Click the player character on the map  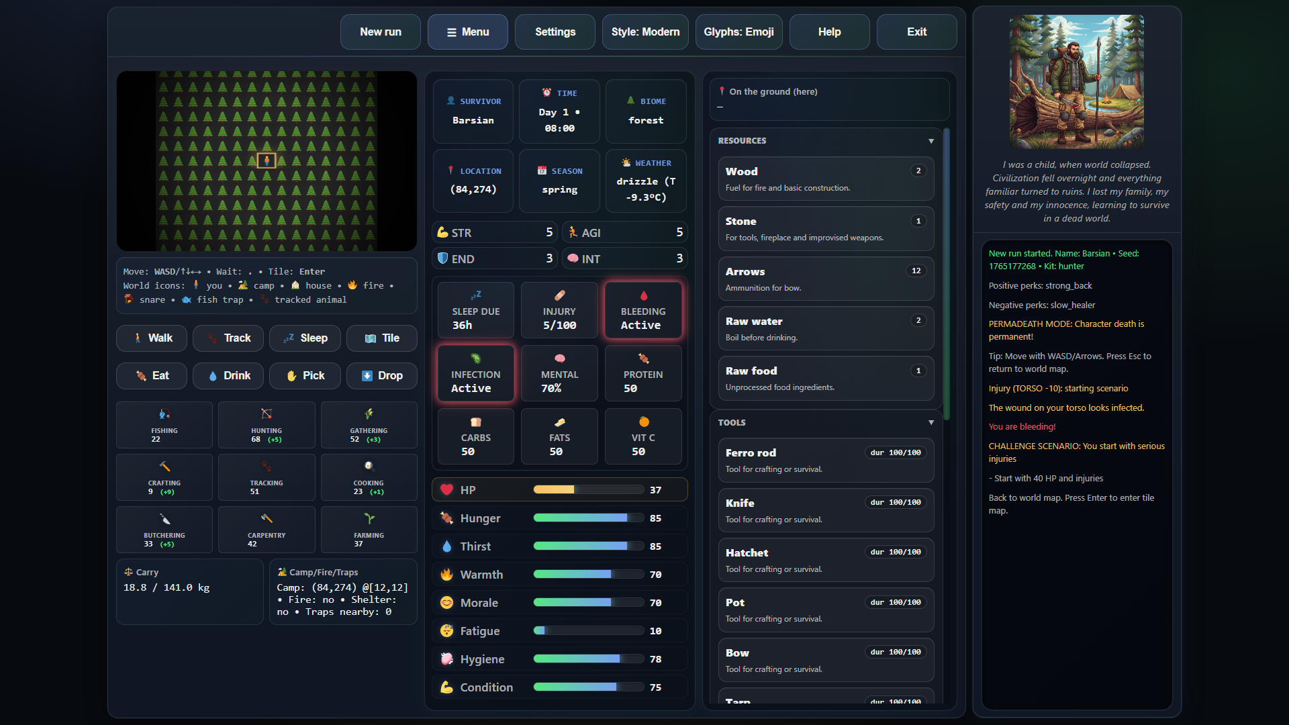[x=268, y=160]
